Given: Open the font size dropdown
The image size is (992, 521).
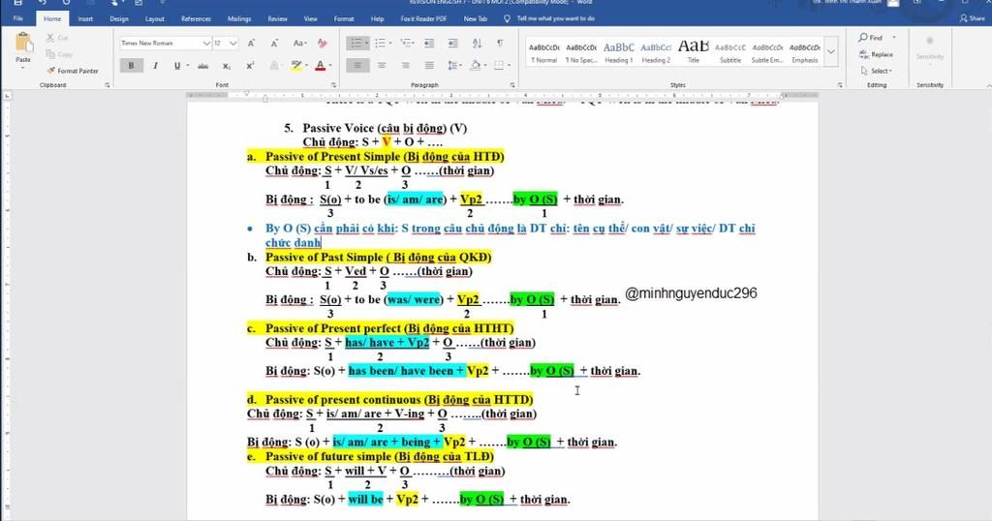Looking at the screenshot, I should (233, 43).
